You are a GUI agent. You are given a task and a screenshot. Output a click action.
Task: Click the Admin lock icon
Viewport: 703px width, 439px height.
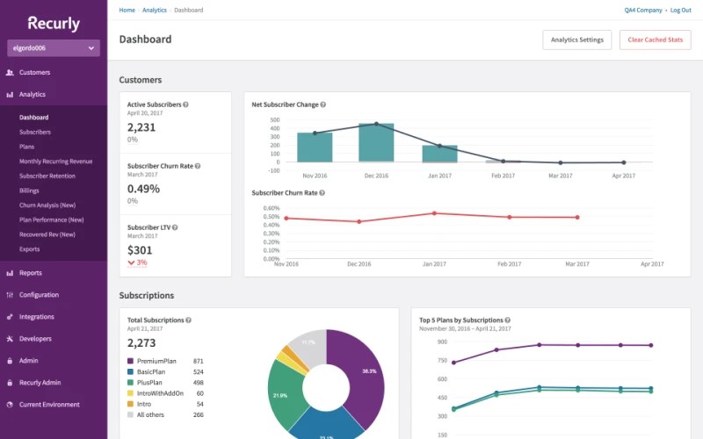pos(10,361)
